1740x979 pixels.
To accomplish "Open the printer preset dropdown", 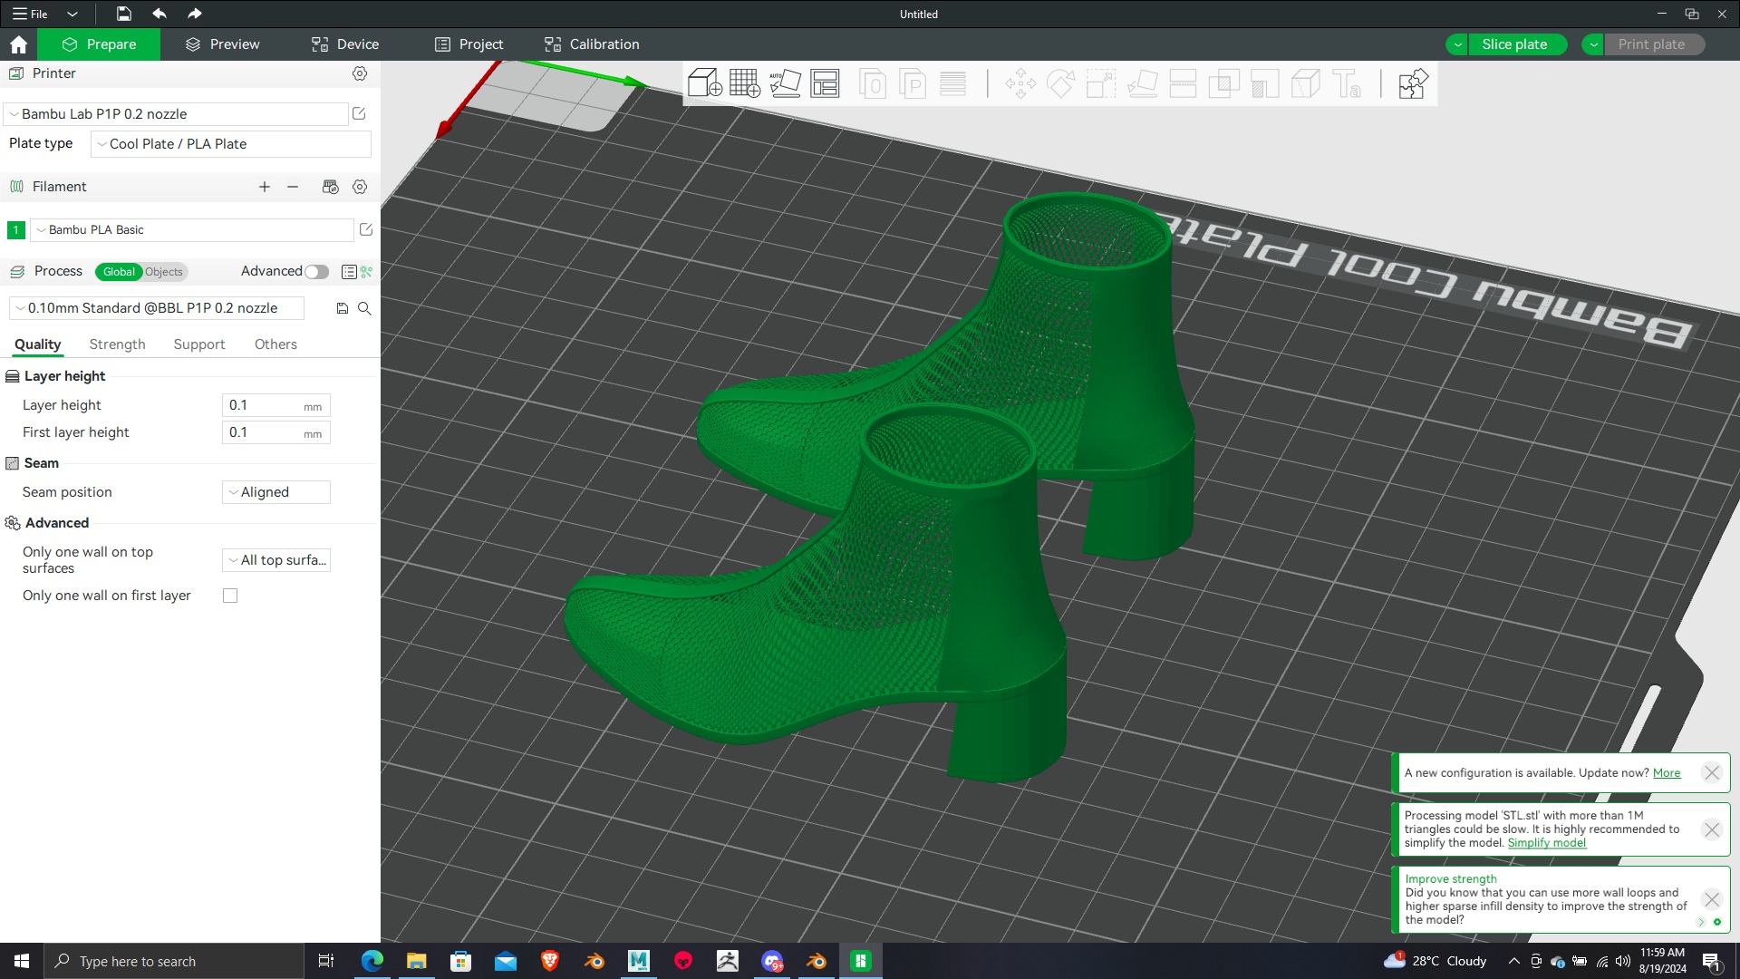I will [x=177, y=114].
